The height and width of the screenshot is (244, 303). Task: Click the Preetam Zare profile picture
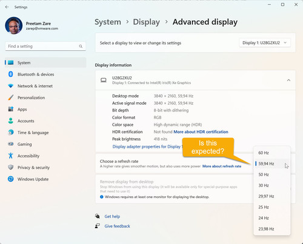click(x=14, y=25)
